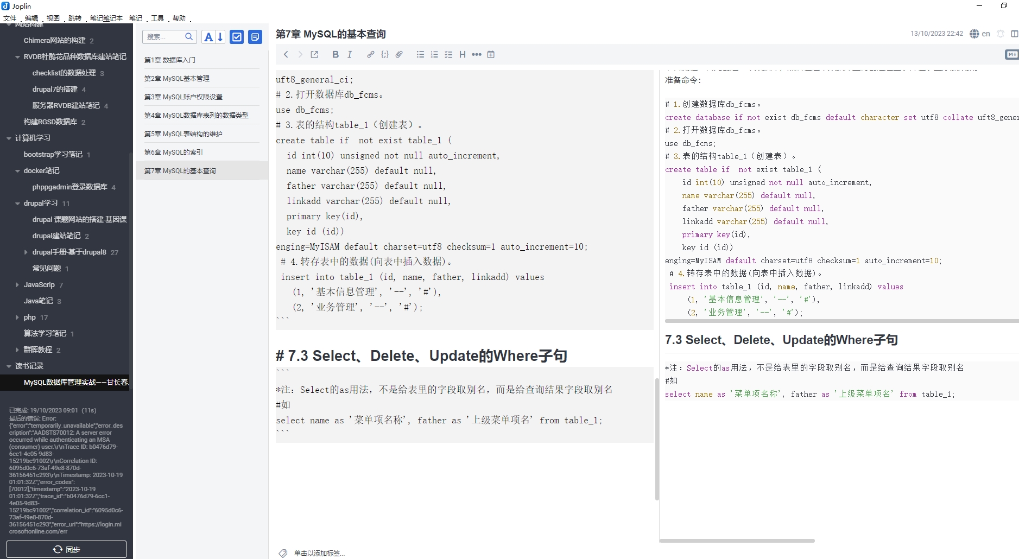This screenshot has height=559, width=1019.
Task: Collapse the RVDB牡丹花品种数据库建站笔记 notebook
Action: [x=17, y=56]
